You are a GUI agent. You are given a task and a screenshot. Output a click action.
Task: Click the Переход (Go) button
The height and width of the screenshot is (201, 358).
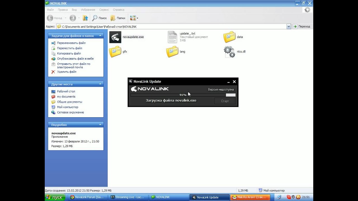[x=302, y=27]
